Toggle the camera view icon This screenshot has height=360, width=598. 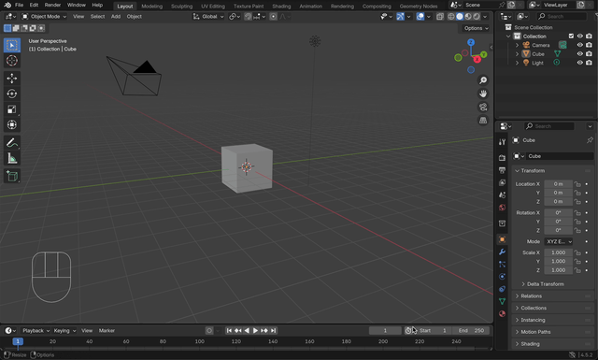tap(483, 107)
